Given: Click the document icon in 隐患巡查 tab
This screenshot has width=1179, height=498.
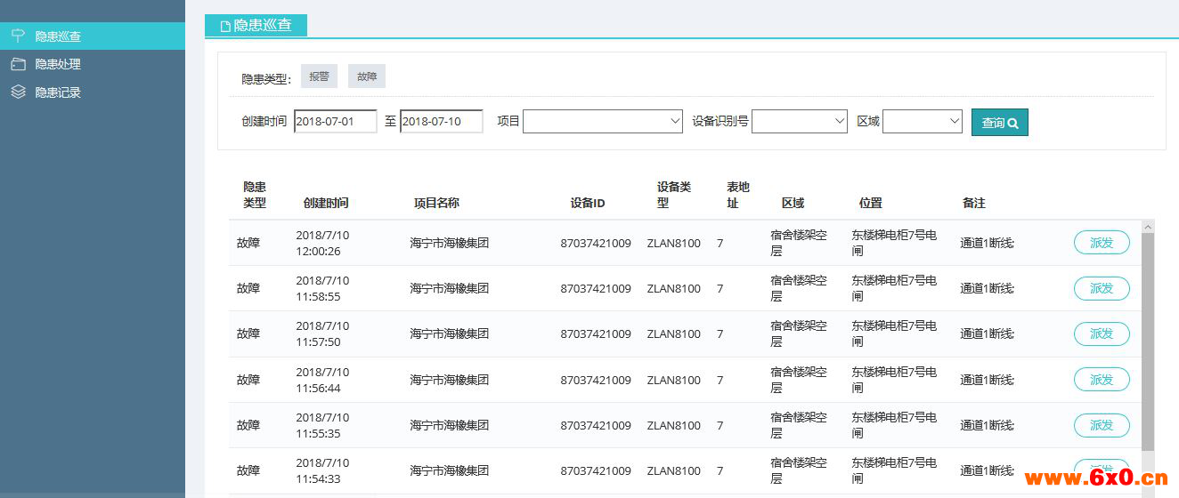Looking at the screenshot, I should coord(225,26).
